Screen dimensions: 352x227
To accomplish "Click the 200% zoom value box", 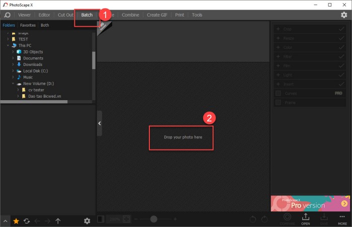I will point(115,219).
